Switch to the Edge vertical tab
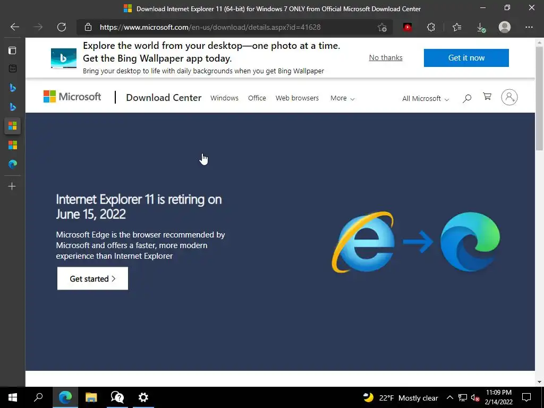Screen dimensions: 544x408 coord(13,164)
